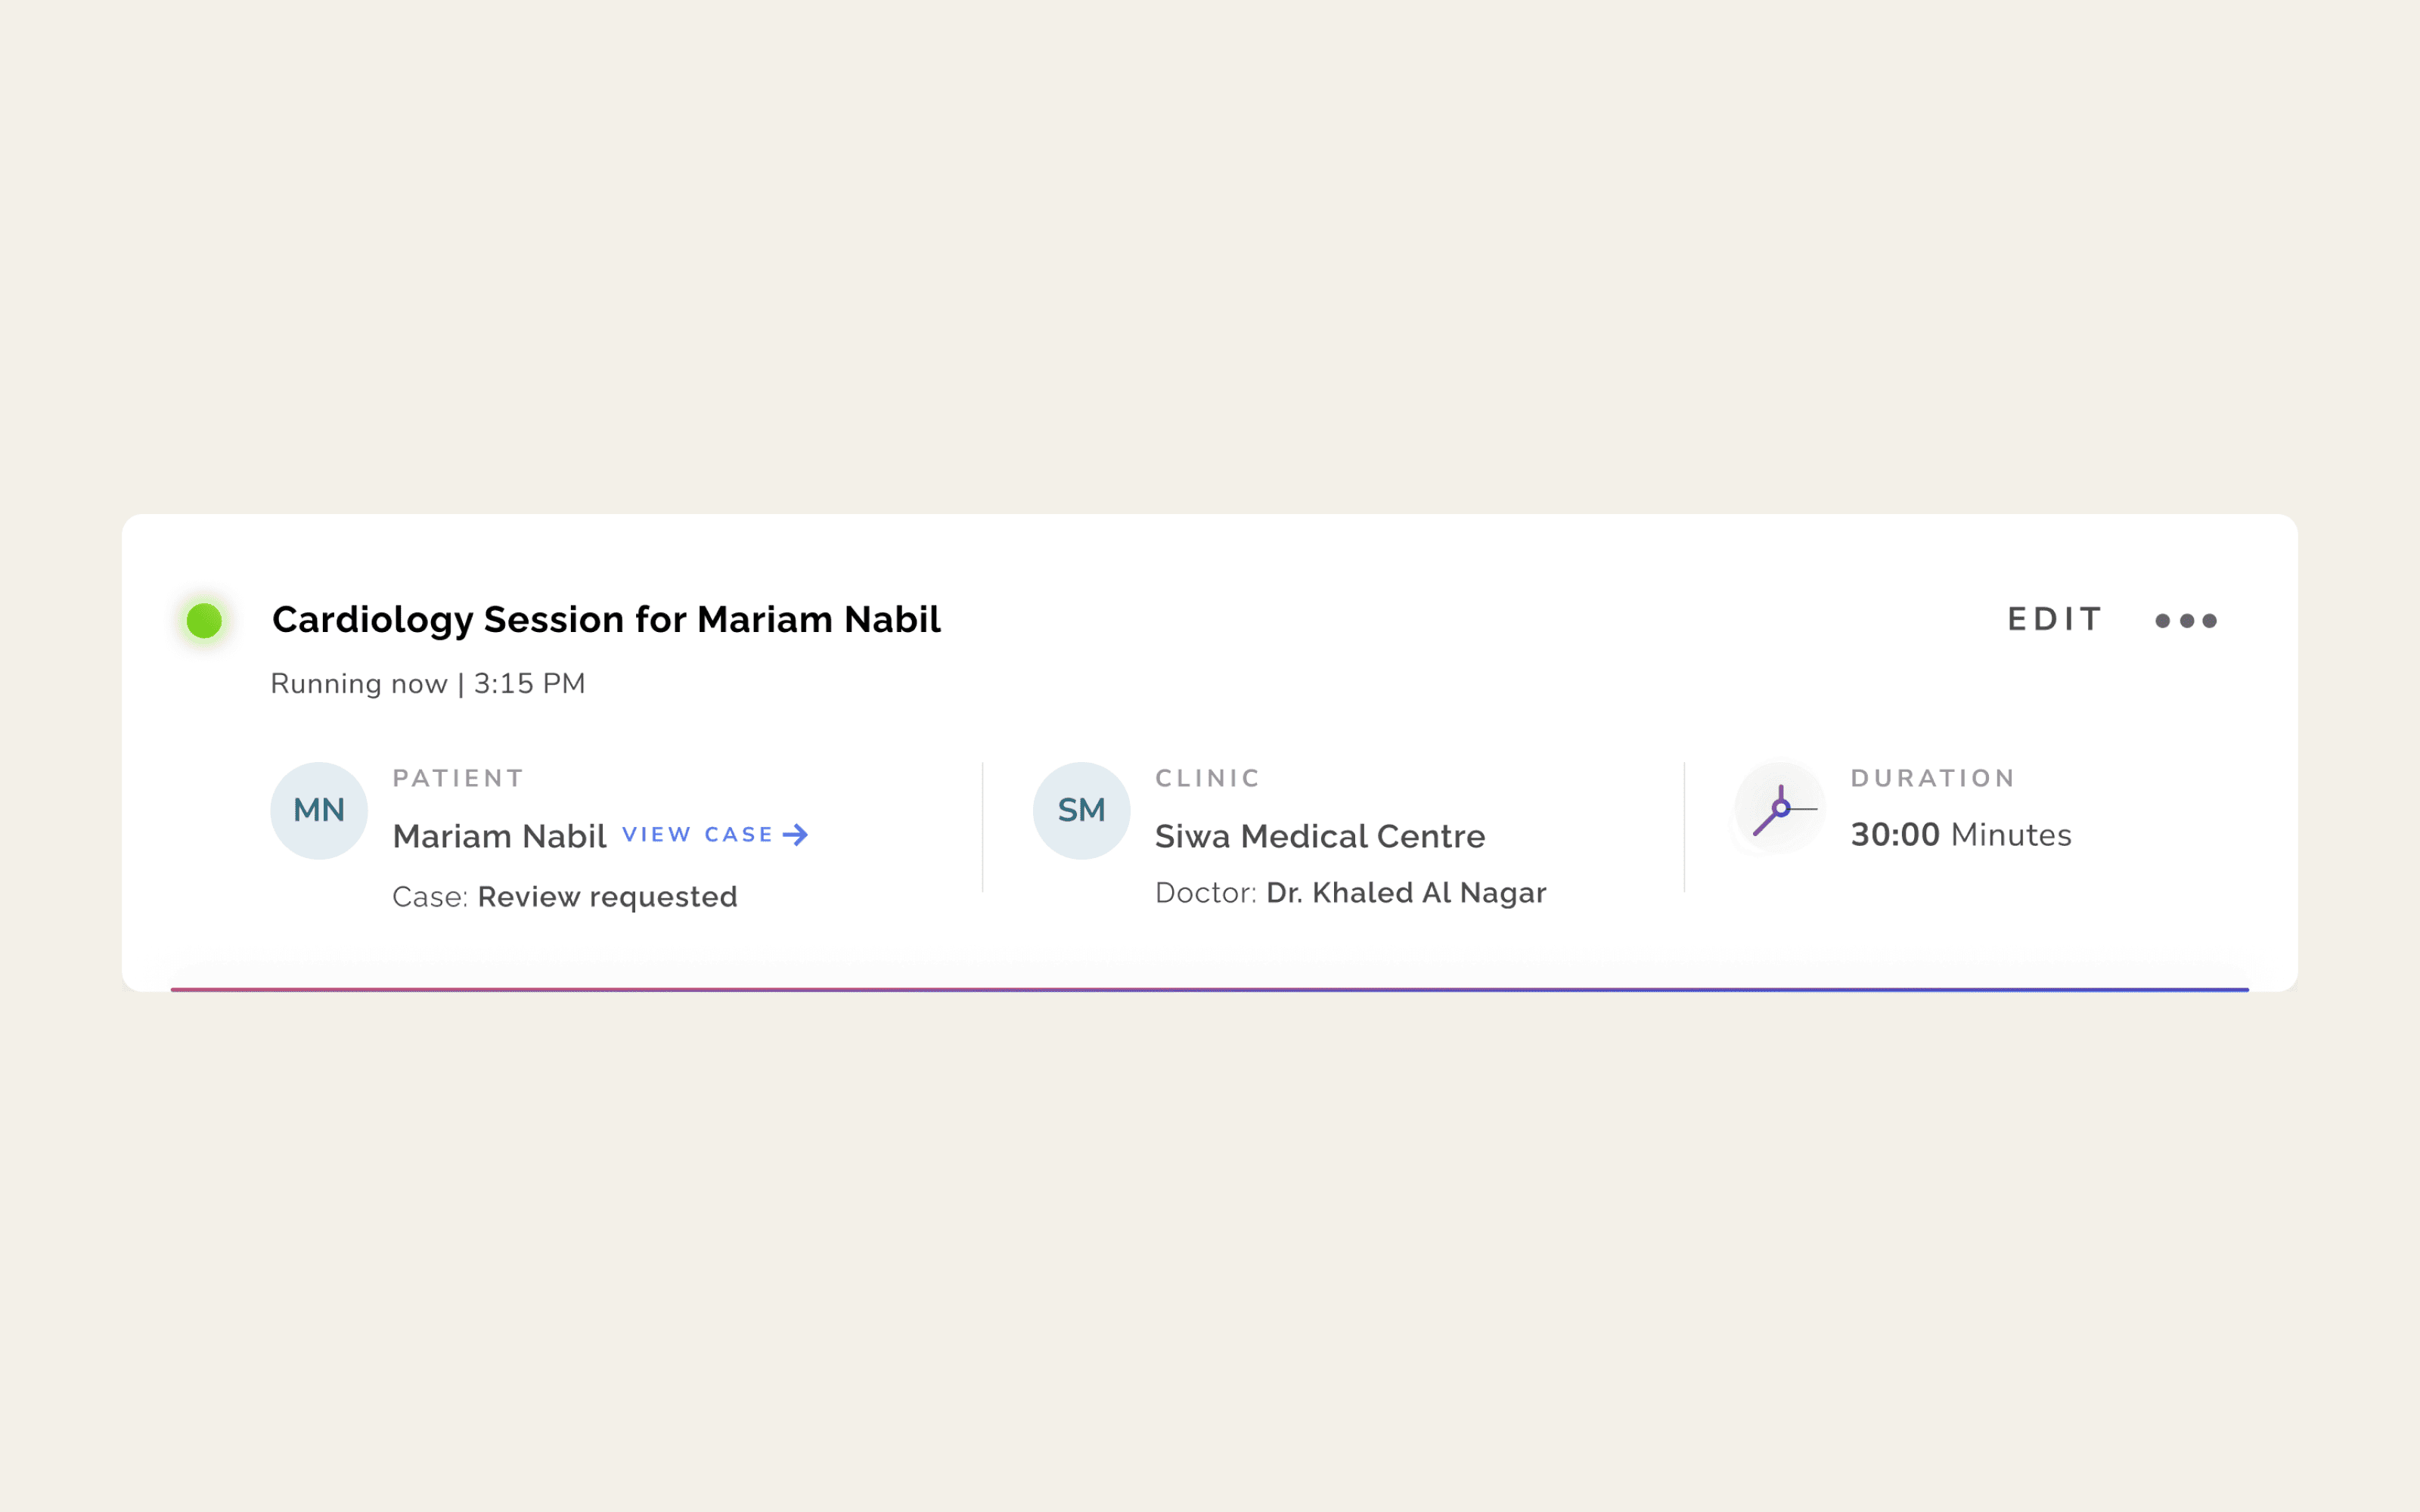Click the Running now 3:15 PM text
Screen dimensions: 2420x1512
pyautogui.click(x=428, y=684)
